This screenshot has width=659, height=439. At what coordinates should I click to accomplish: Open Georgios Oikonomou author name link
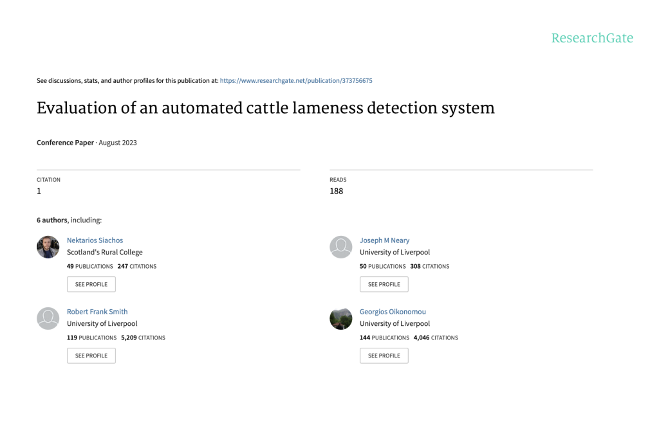coord(393,312)
